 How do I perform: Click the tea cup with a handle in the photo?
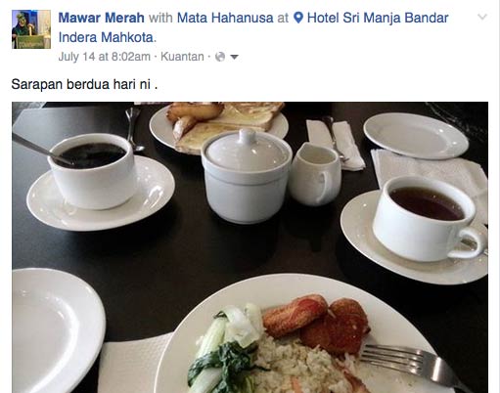428,219
